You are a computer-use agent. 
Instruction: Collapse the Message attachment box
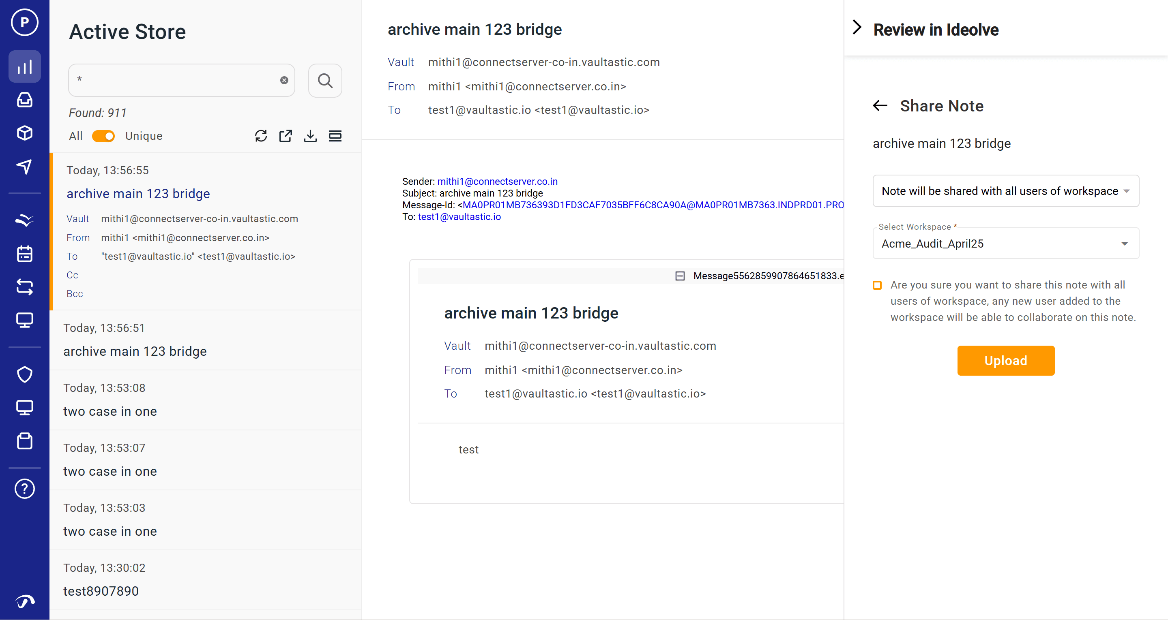680,276
